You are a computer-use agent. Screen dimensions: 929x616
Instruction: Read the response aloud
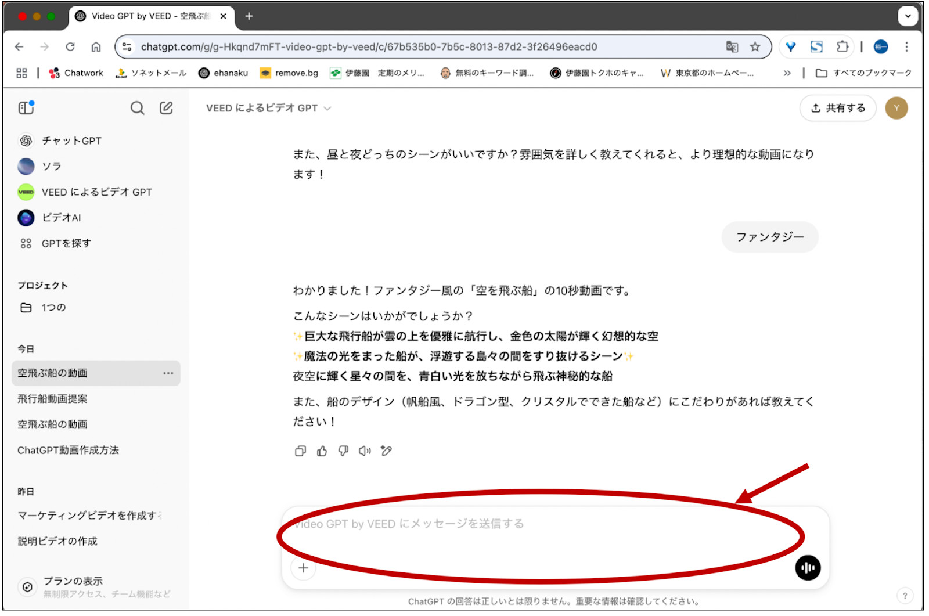click(365, 451)
